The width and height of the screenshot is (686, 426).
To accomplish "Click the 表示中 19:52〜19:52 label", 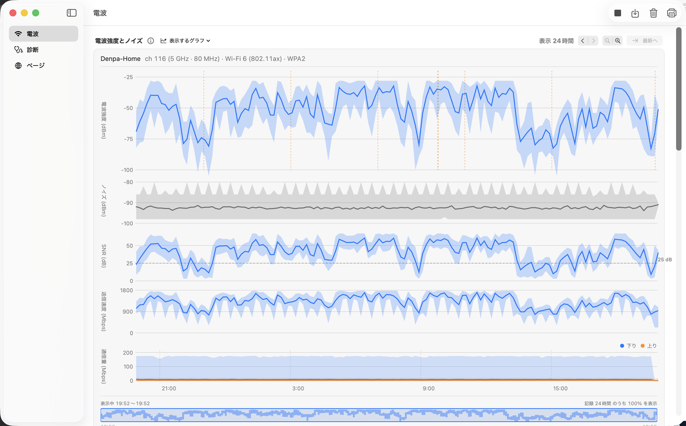I will pyautogui.click(x=125, y=403).
